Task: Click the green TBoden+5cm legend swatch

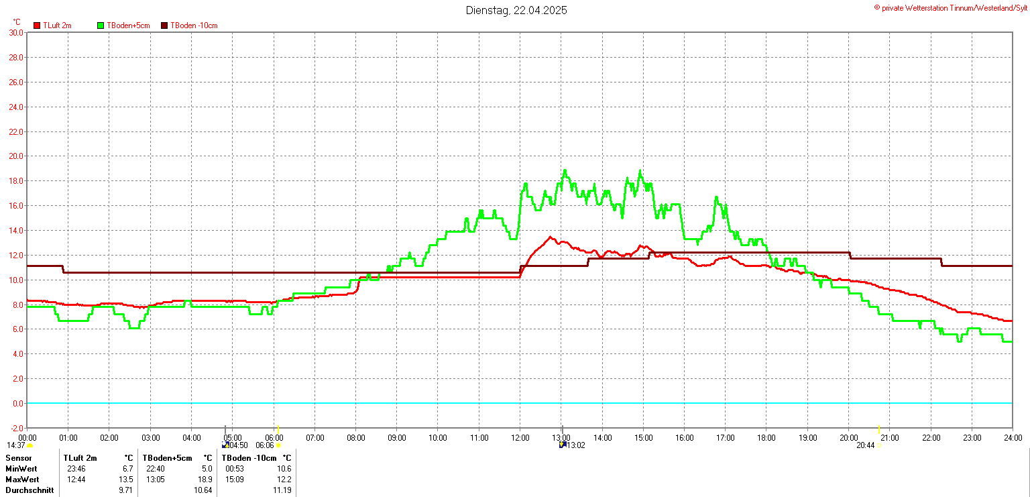Action: point(101,25)
